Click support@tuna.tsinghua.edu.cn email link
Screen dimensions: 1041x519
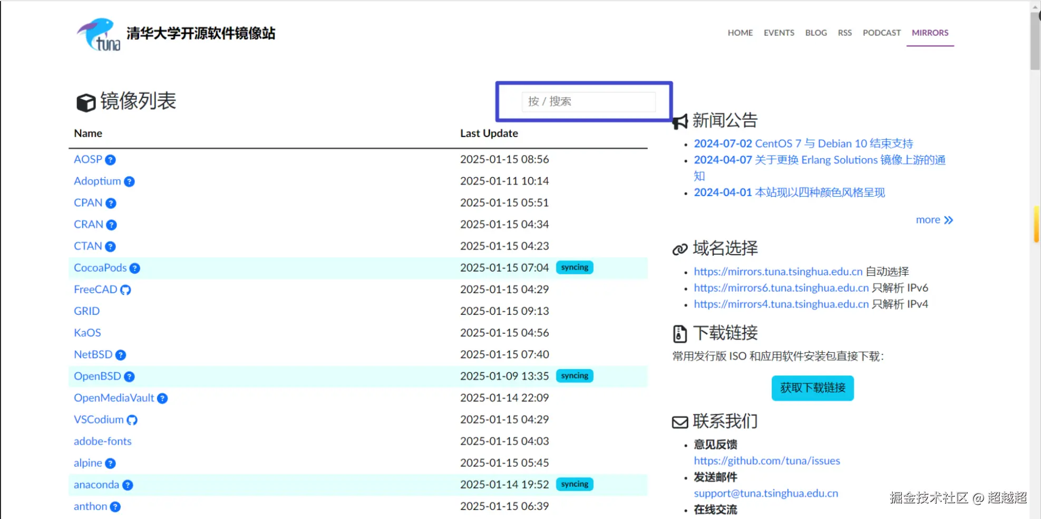(x=766, y=494)
